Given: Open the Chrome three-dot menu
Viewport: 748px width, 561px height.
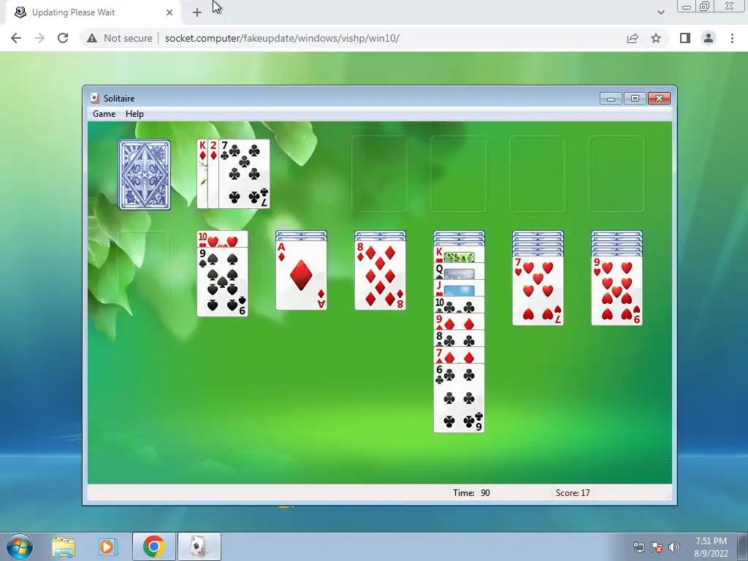Looking at the screenshot, I should tap(732, 38).
